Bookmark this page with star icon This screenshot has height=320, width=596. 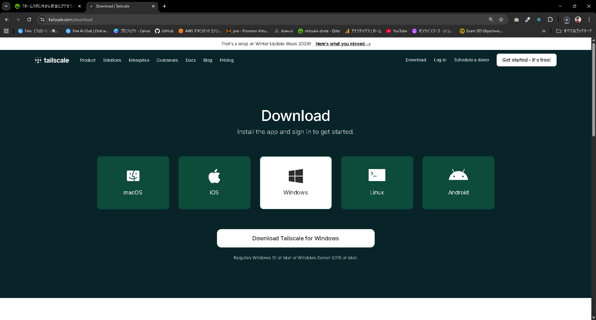pos(501,20)
